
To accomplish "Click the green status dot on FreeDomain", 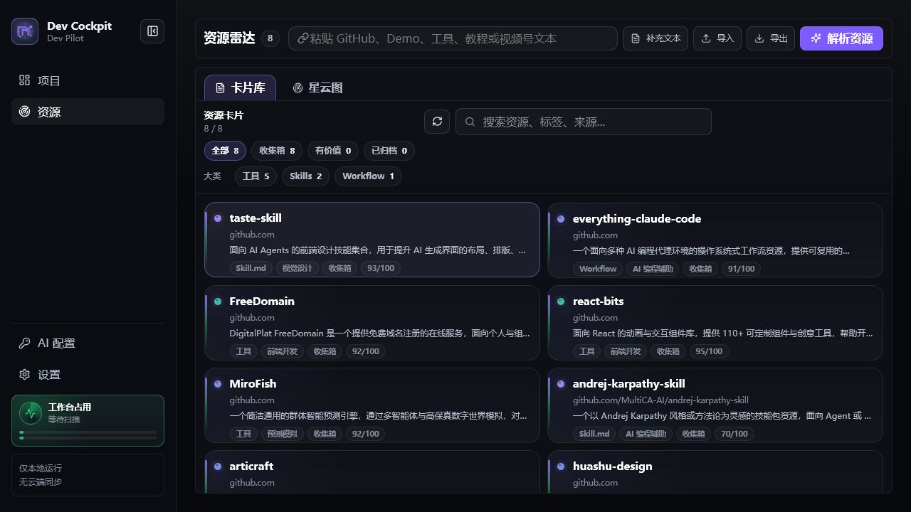I will tap(218, 302).
